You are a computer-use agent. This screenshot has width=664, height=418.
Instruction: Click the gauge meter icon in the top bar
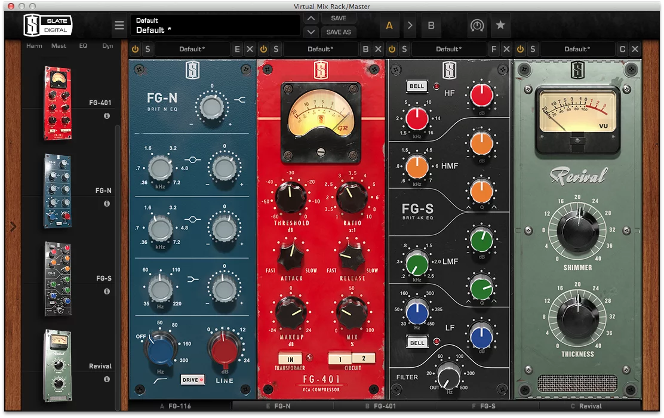pyautogui.click(x=477, y=26)
